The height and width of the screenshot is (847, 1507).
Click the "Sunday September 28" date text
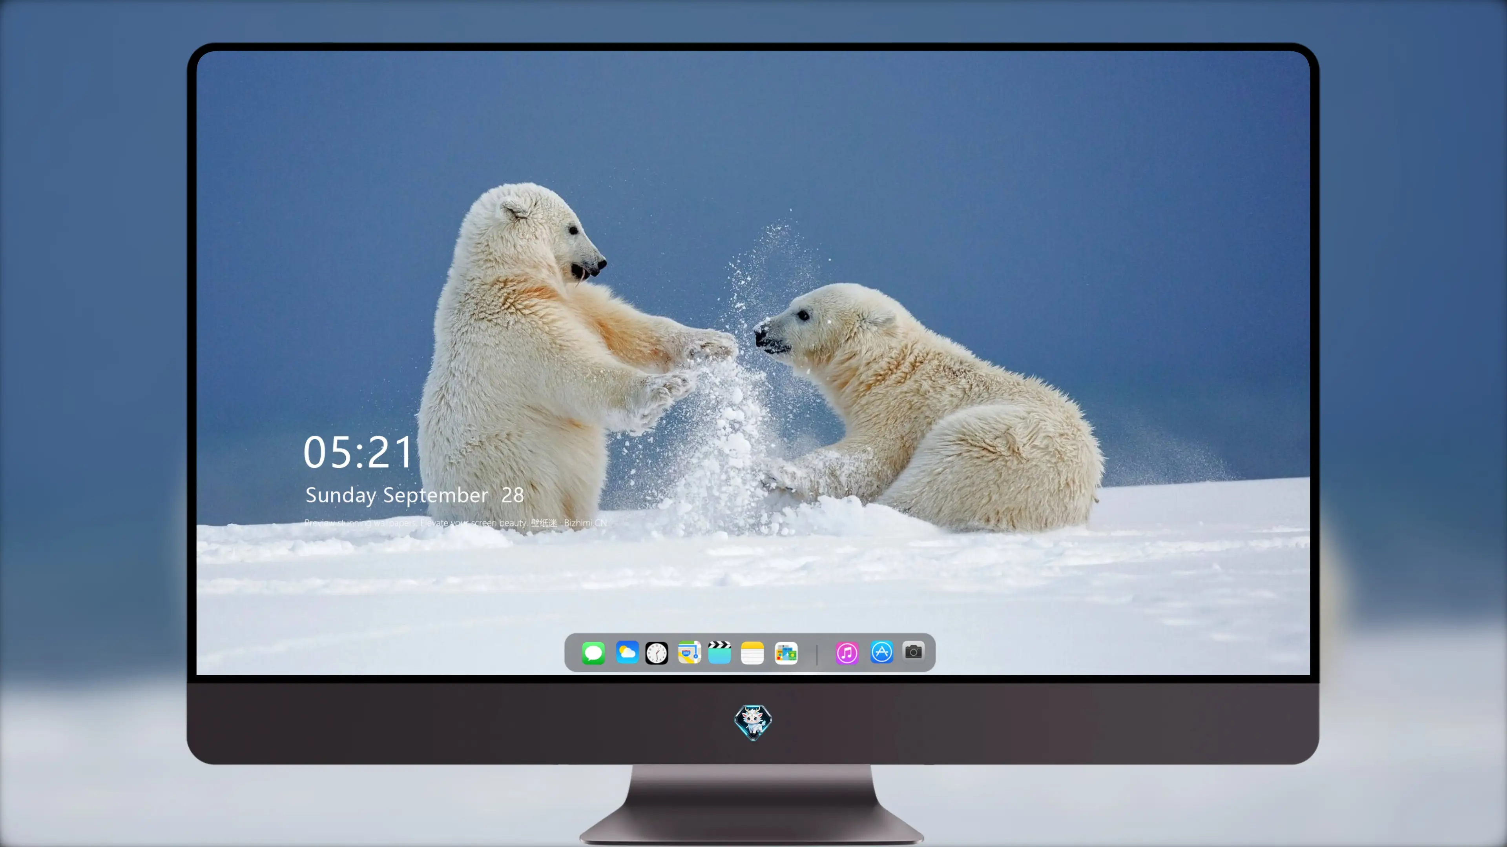click(x=414, y=496)
